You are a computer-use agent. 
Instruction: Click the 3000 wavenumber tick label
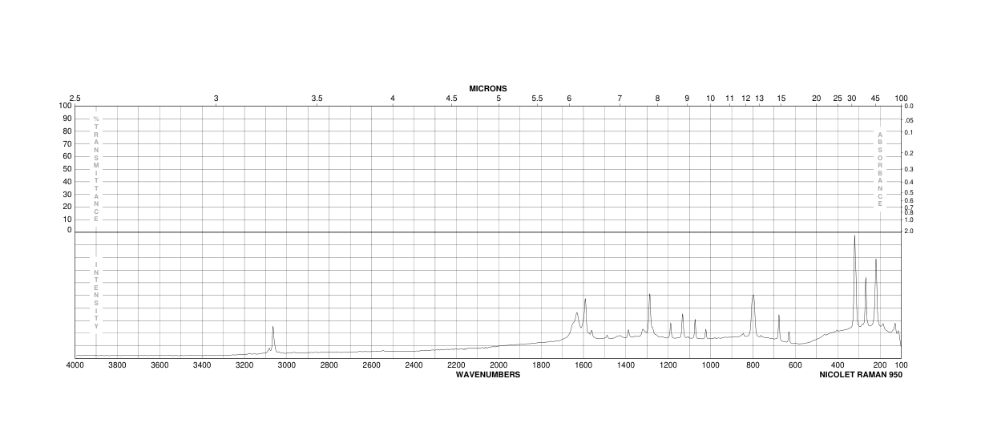(x=287, y=365)
